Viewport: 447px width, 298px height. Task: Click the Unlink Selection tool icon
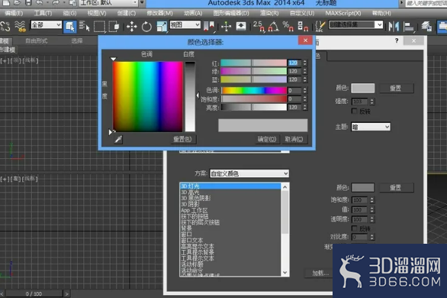click(5, 26)
